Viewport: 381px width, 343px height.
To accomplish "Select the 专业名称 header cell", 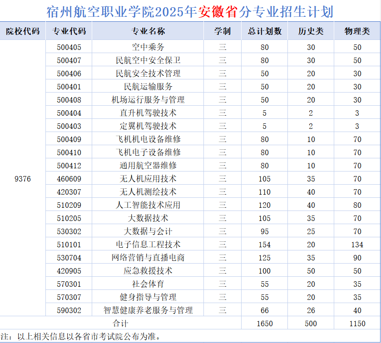I will click(x=148, y=31).
